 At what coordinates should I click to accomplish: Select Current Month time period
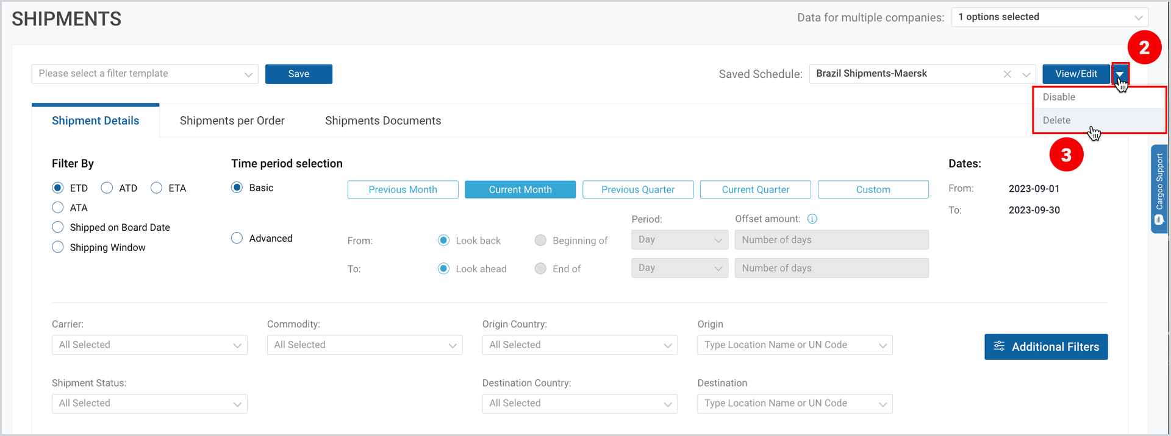click(x=520, y=189)
